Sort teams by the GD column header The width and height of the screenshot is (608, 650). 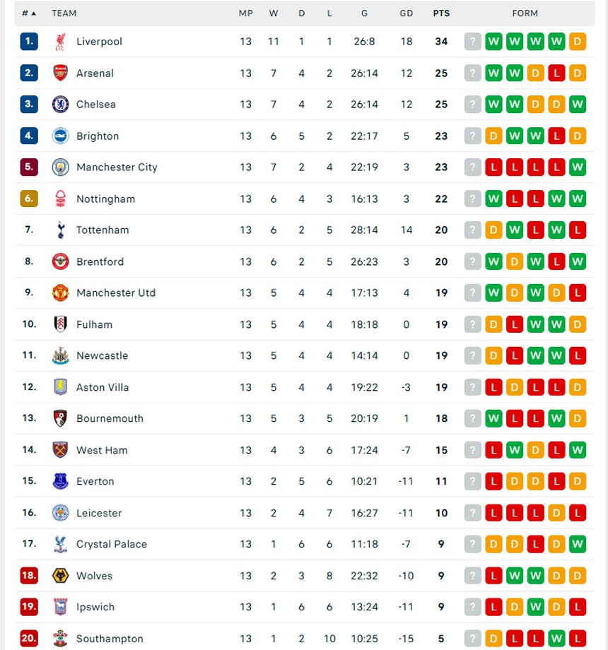(x=407, y=13)
